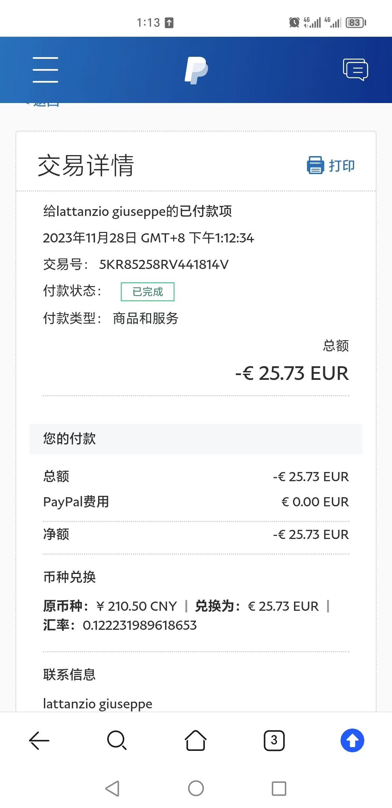Tap the Android back triangle button
The height and width of the screenshot is (808, 392).
point(112,789)
